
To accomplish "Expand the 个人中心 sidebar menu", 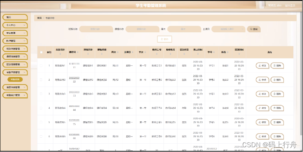I will pyautogui.click(x=15, y=25).
